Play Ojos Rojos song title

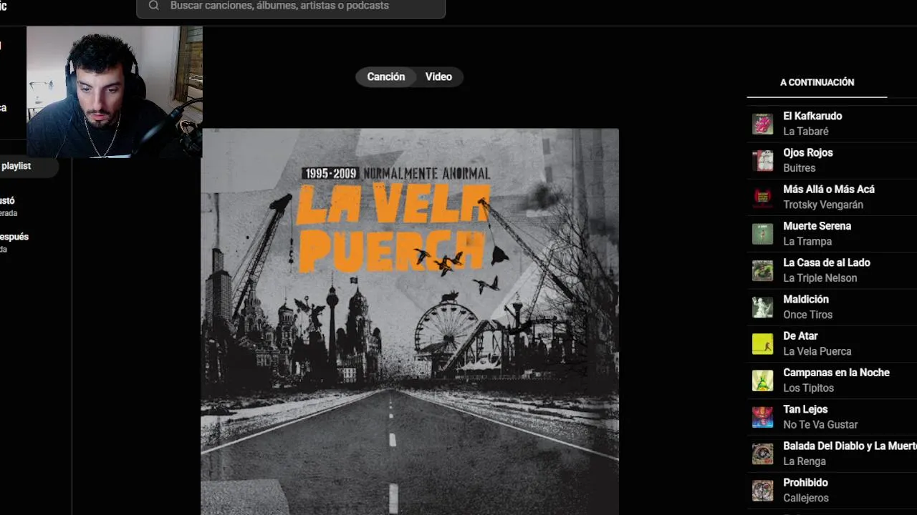[808, 152]
